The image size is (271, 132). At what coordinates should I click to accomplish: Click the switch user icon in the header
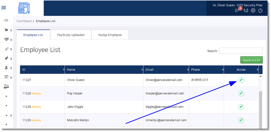point(246,11)
